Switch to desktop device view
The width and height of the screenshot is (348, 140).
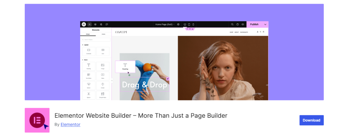[x=185, y=24]
